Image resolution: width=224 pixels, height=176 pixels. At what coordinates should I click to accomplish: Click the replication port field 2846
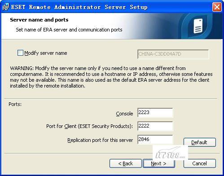pos(155,140)
